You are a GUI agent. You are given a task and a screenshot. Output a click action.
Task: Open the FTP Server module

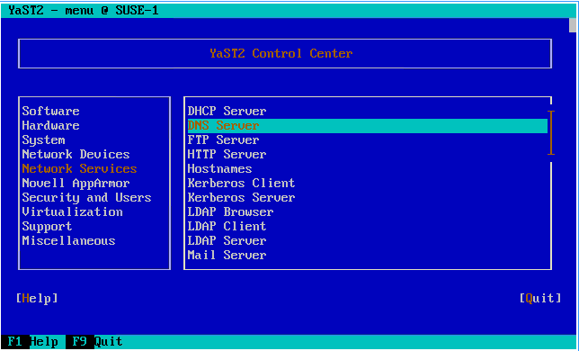click(223, 140)
